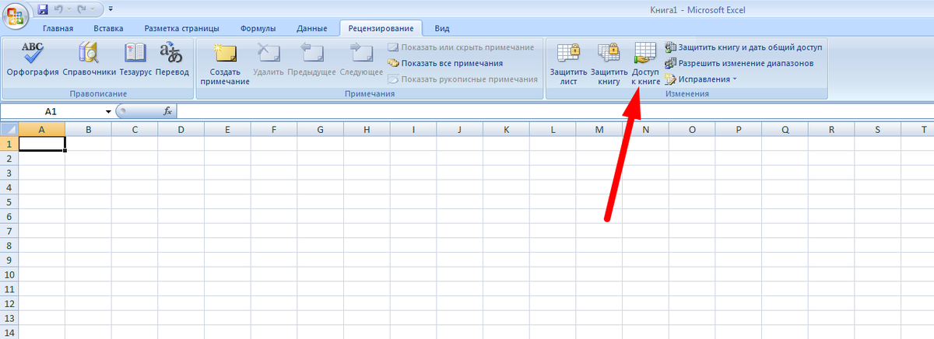934x339 pixels.
Task: Toggle Показать или скрыть примечание
Action: click(x=462, y=47)
